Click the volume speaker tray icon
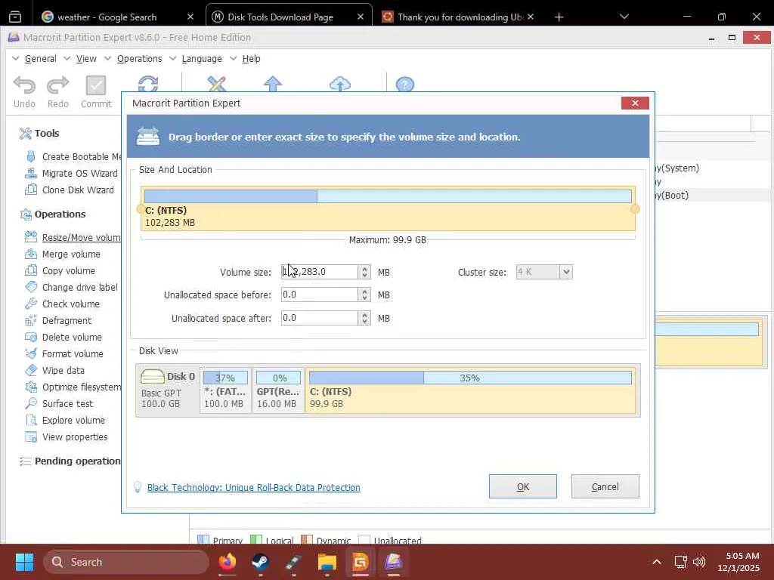This screenshot has height=580, width=774. point(699,562)
